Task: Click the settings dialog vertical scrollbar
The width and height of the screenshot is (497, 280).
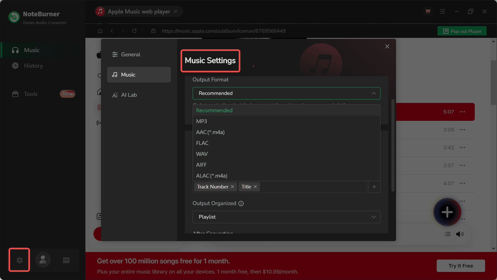Action: (393, 145)
